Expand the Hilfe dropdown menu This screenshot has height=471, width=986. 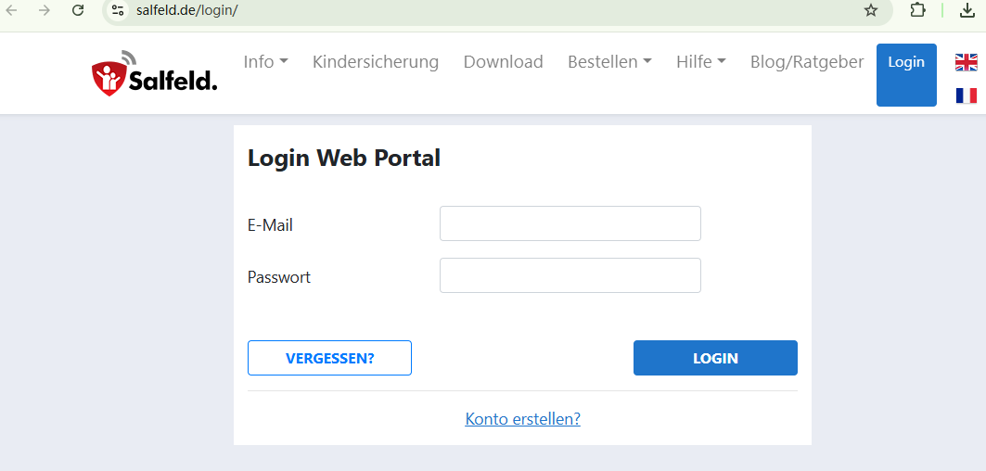pos(700,62)
